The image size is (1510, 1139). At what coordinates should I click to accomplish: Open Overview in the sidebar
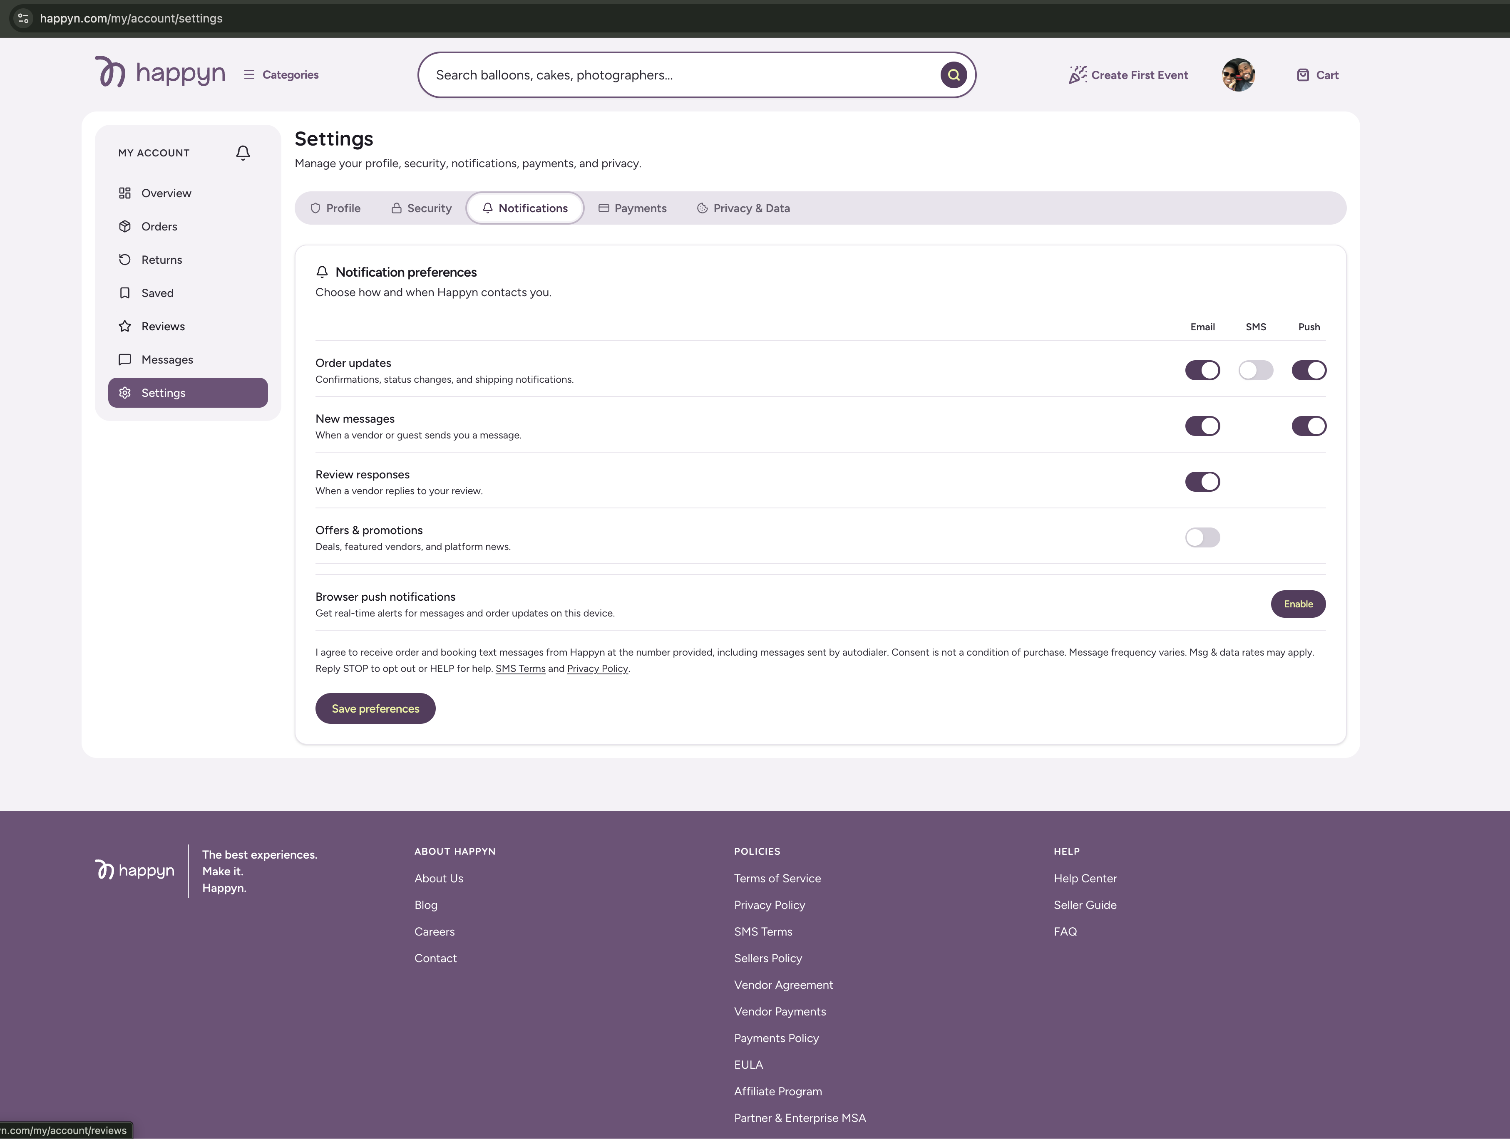coord(188,193)
